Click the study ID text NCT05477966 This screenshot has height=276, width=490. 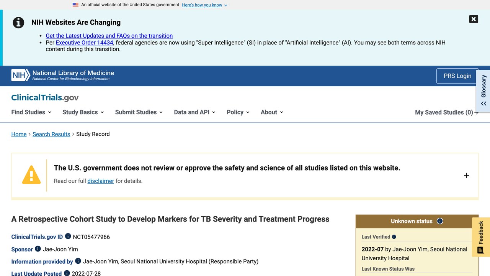pos(91,237)
